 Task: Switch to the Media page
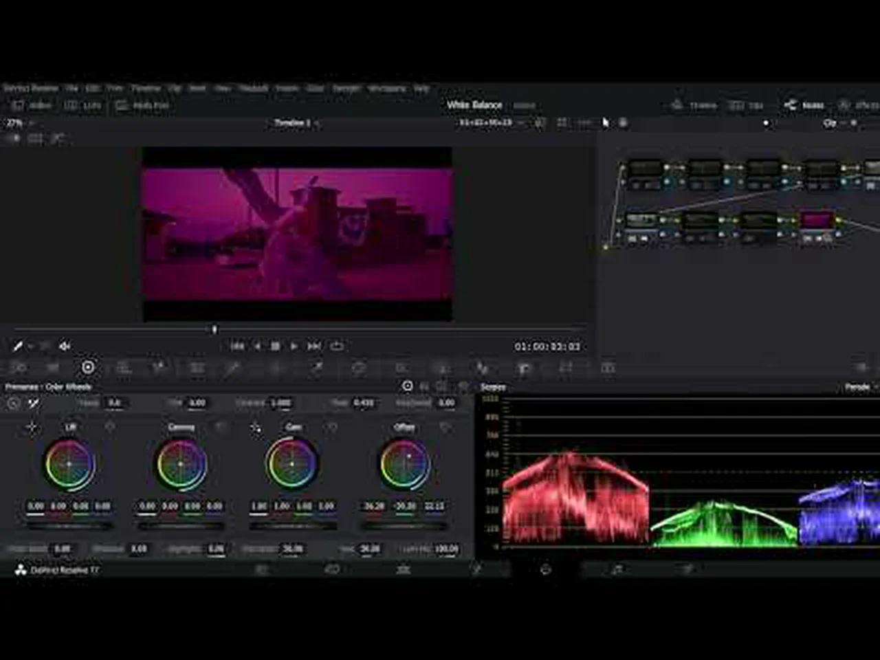261,570
